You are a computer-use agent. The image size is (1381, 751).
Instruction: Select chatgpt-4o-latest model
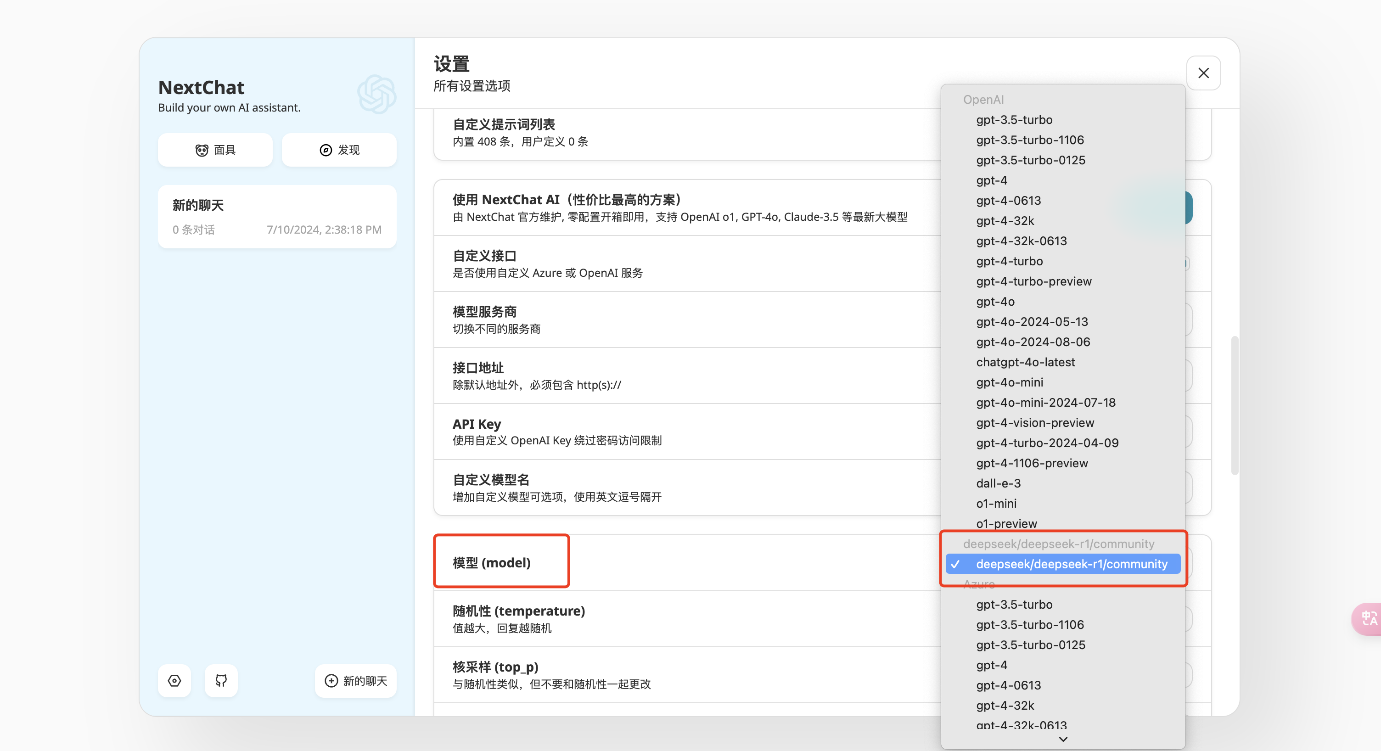(x=1063, y=362)
